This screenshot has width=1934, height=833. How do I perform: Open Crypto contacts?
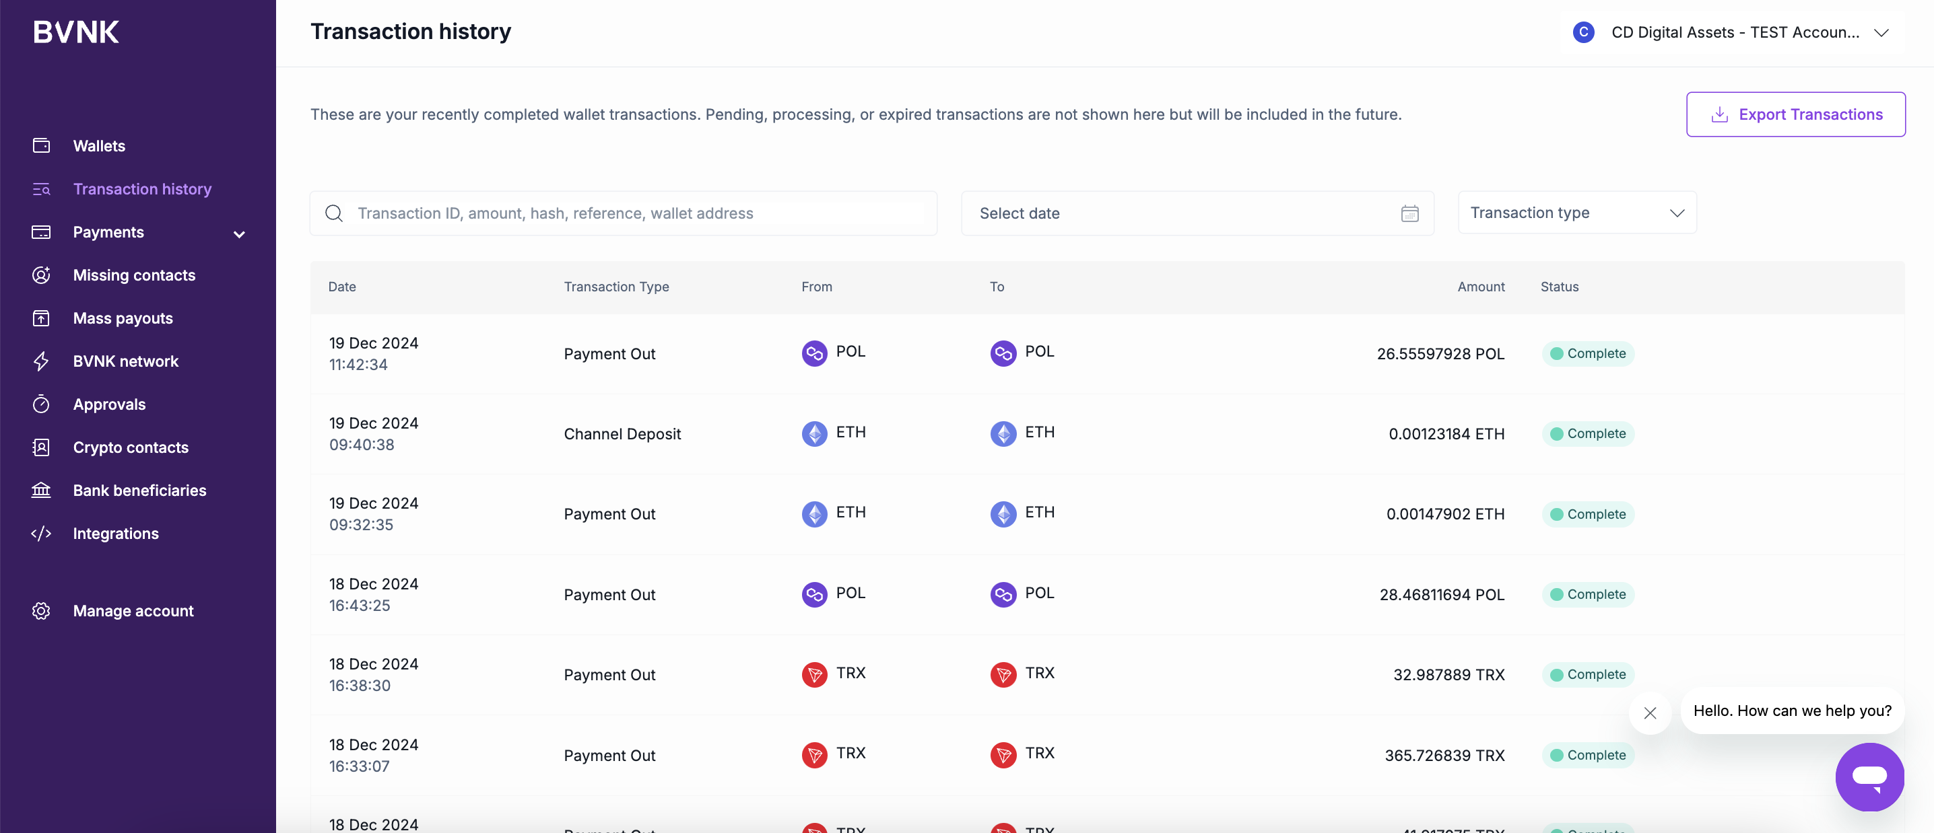point(130,447)
